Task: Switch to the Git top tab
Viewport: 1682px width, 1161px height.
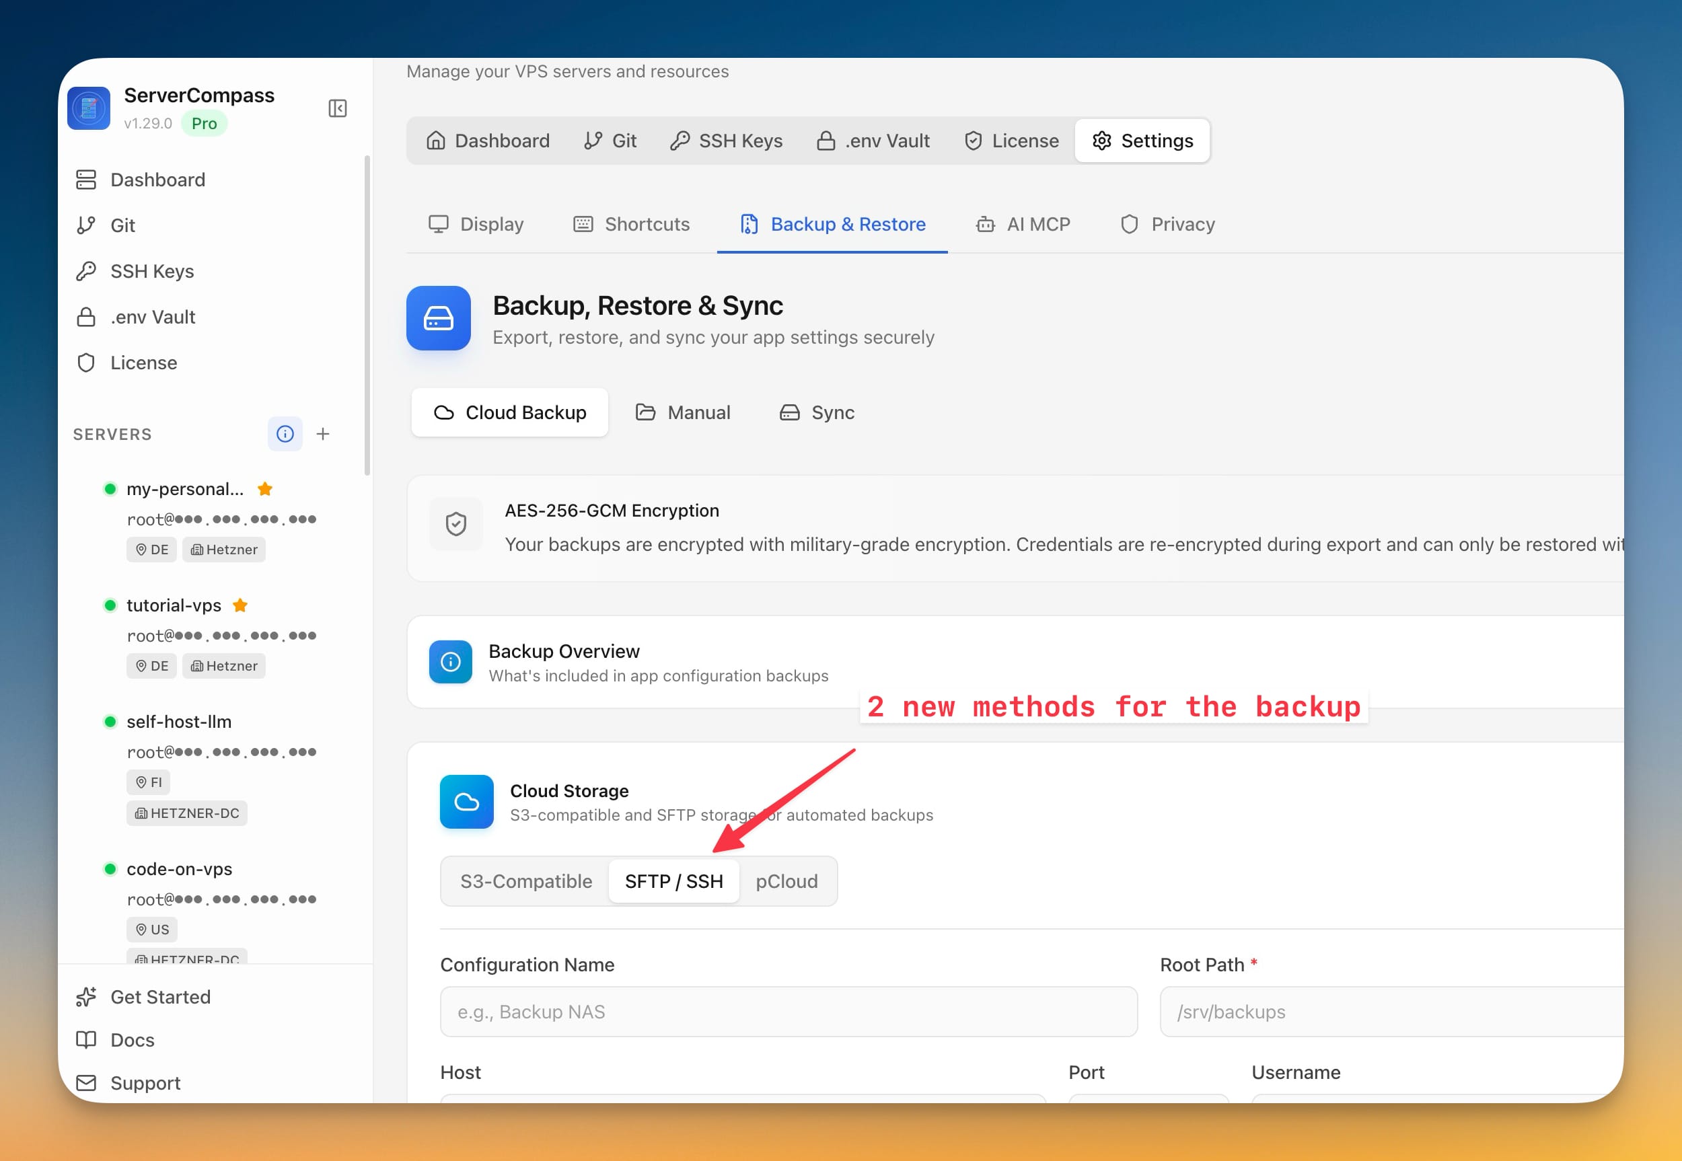Action: tap(610, 141)
